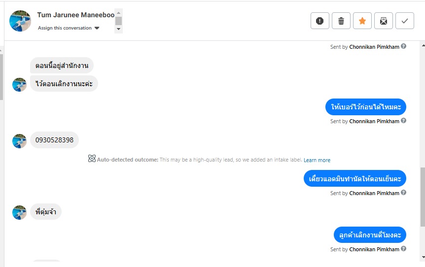
Task: Click customer avatar beside the phone number message
Action: pos(19,141)
